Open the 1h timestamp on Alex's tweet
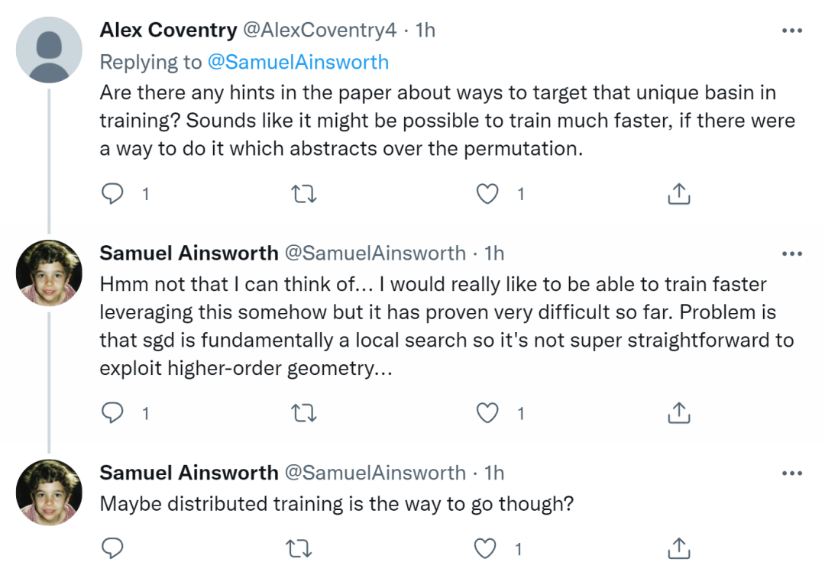This screenshot has height=575, width=825. click(425, 31)
